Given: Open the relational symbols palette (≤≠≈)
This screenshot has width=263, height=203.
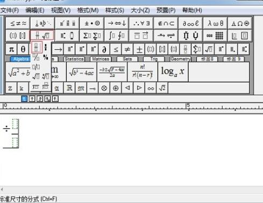Looking at the screenshot, I should 18,23.
